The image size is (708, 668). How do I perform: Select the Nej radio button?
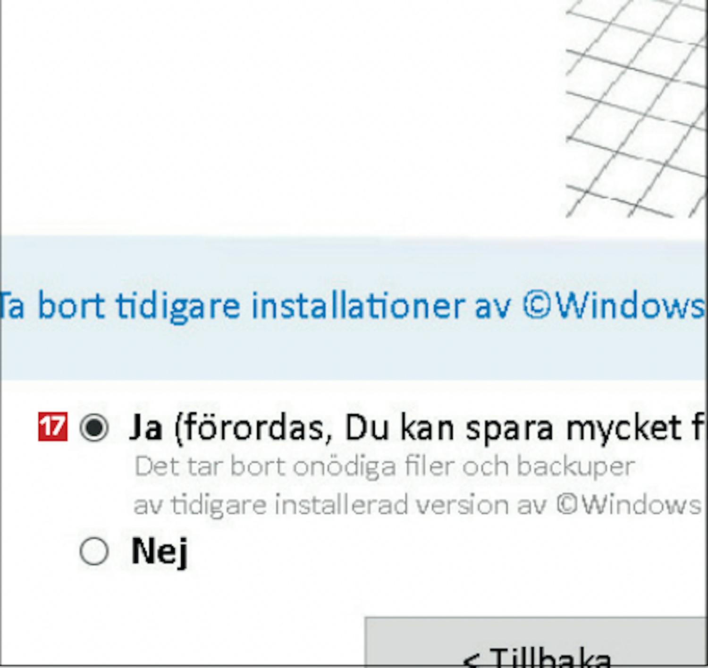(x=94, y=551)
